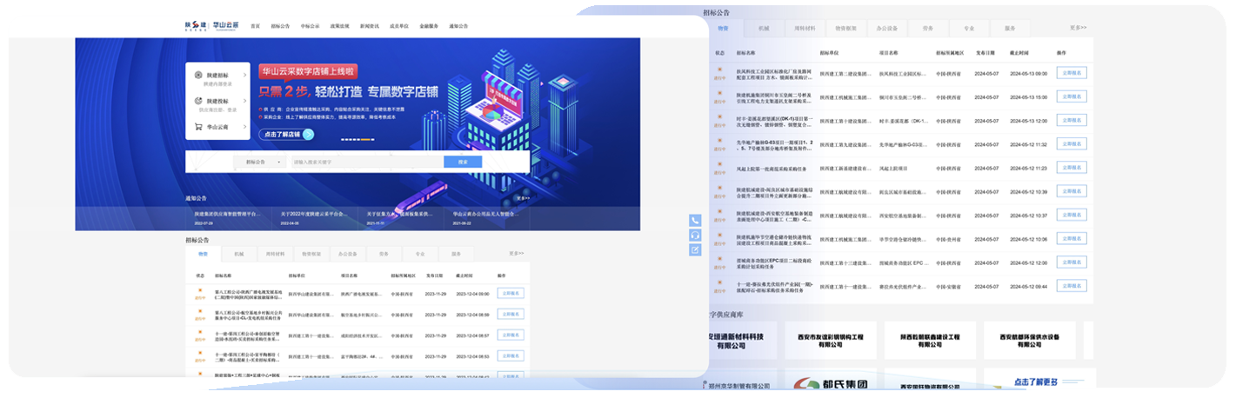
Task: Click the floating phone icon
Action: pyautogui.click(x=695, y=221)
